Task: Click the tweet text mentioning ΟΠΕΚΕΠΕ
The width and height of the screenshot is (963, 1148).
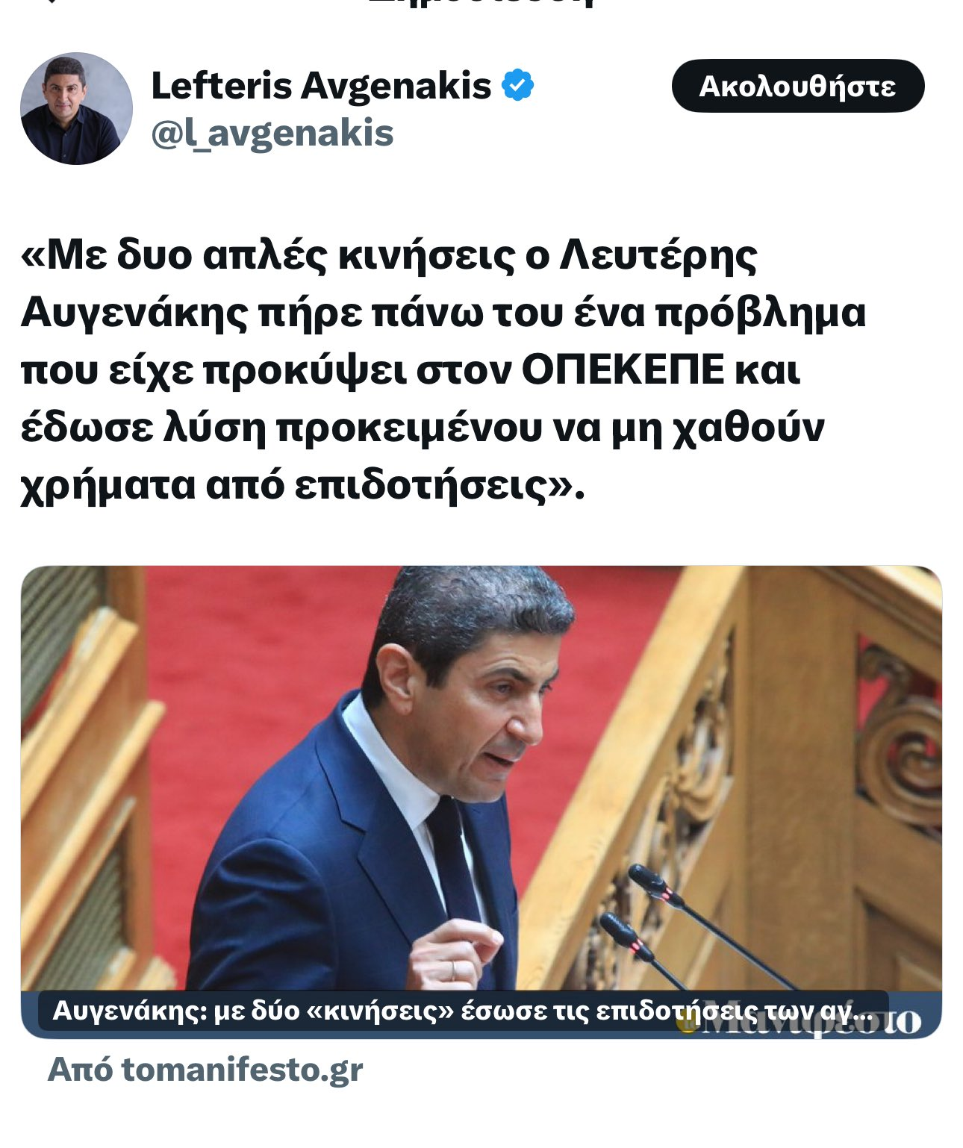Action: coord(443,370)
